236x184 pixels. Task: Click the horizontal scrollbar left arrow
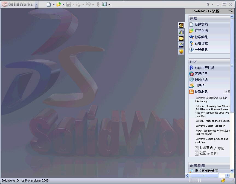click(187, 175)
